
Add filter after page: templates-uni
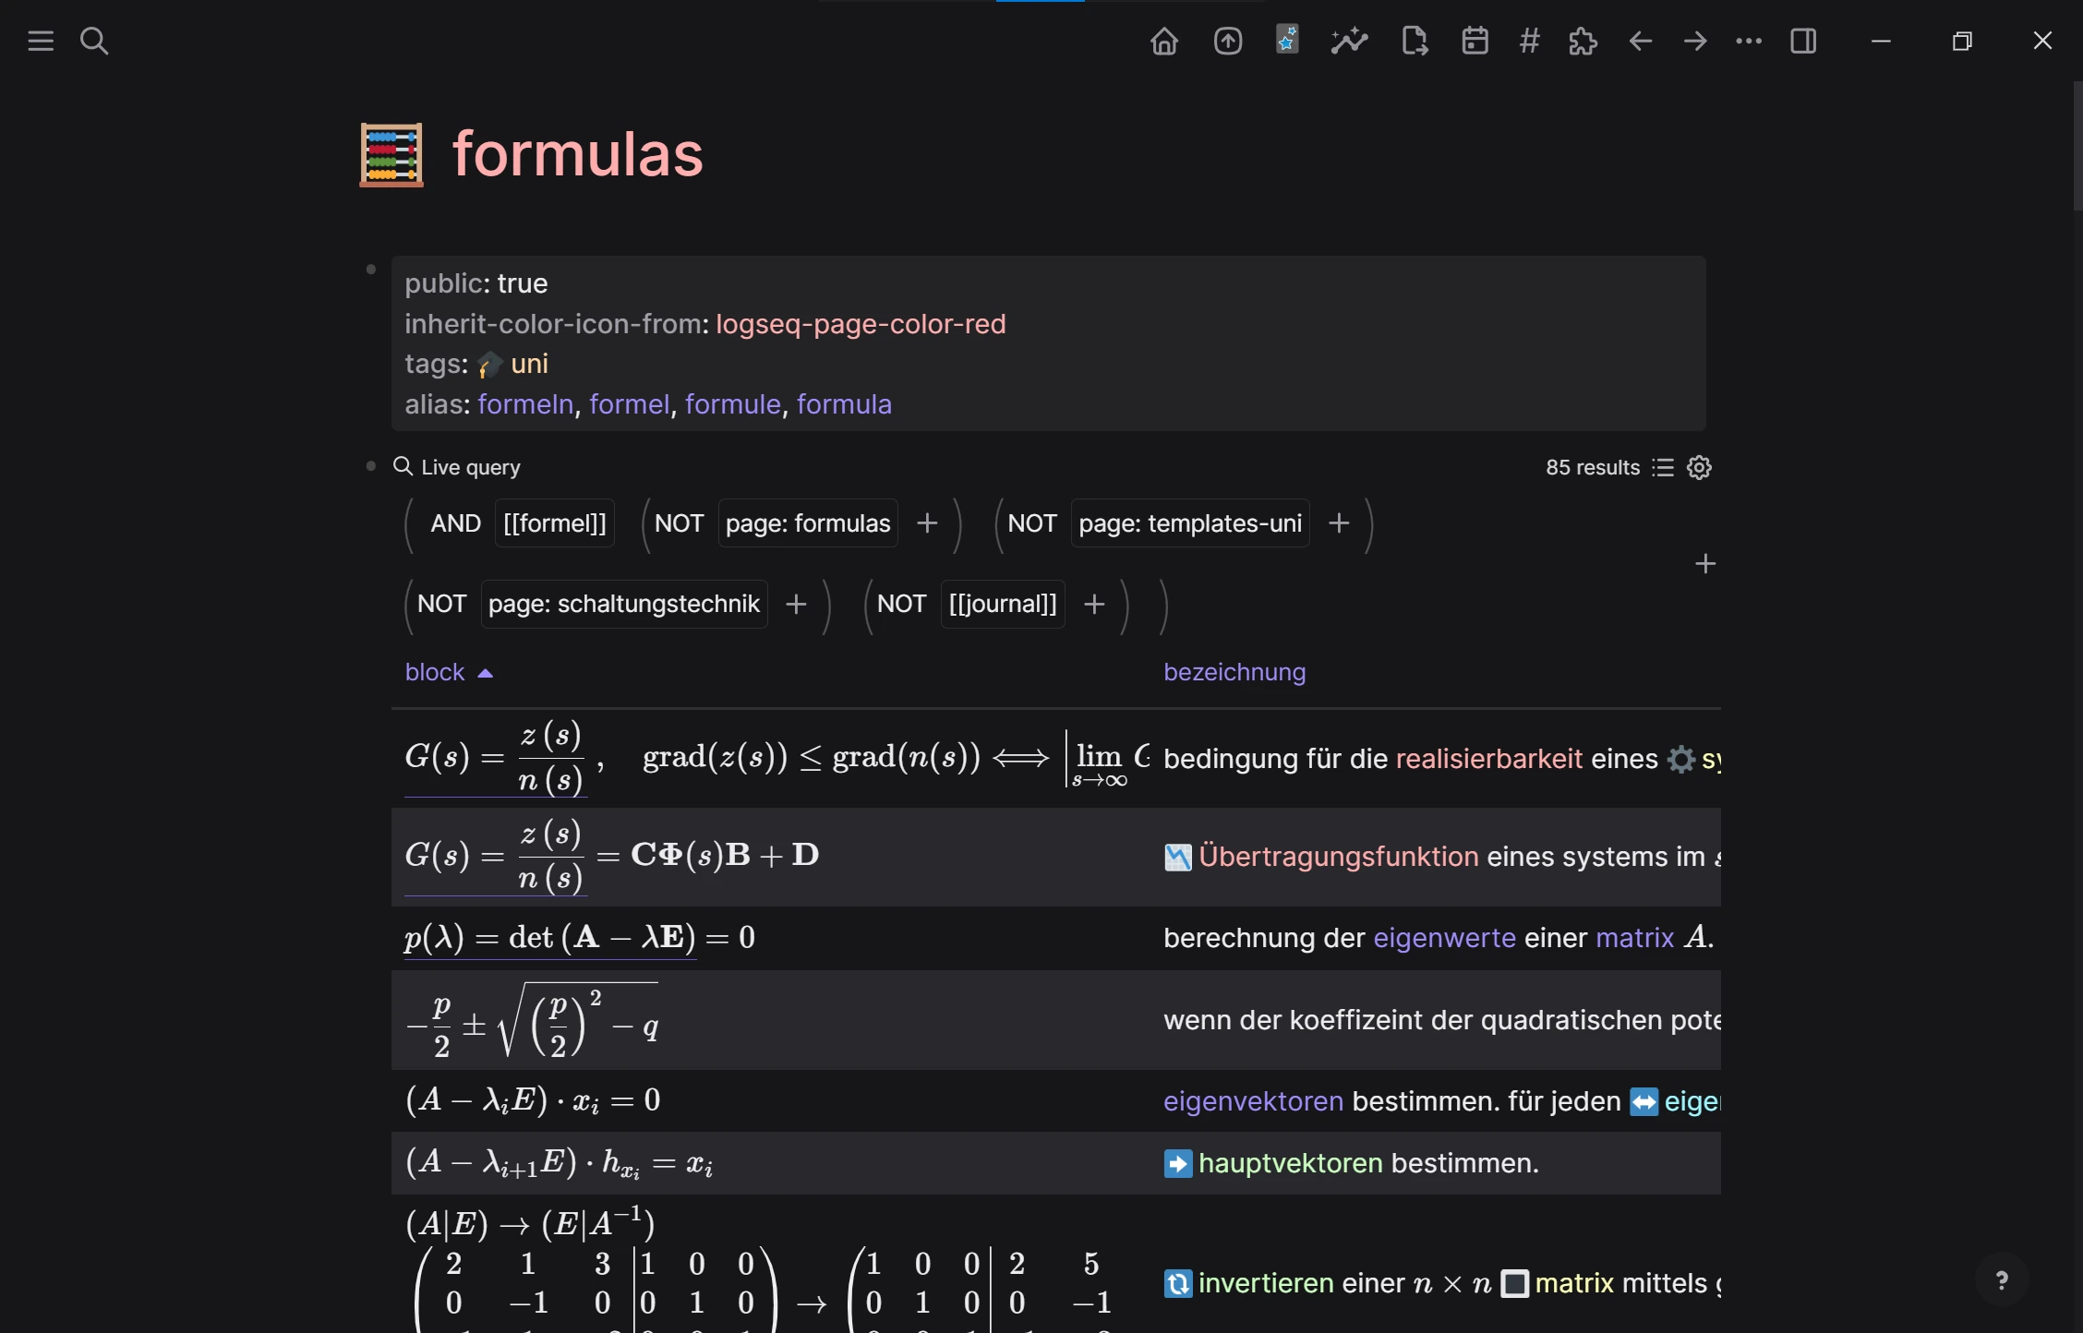click(1338, 523)
